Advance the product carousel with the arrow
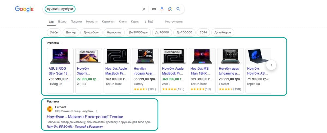Screen dimensions: 327x133 pos(271,65)
